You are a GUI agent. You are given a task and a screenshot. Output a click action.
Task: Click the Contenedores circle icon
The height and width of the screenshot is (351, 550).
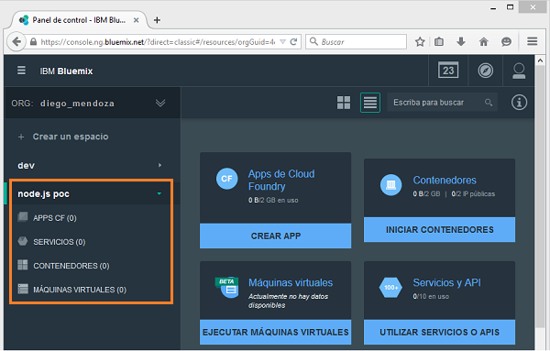(x=390, y=185)
